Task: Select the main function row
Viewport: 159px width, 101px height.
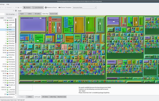Action: click(x=7, y=29)
